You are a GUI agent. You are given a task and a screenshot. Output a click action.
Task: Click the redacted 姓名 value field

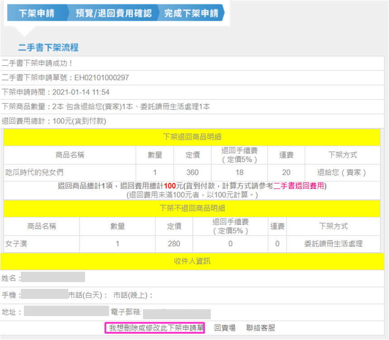pos(53,277)
